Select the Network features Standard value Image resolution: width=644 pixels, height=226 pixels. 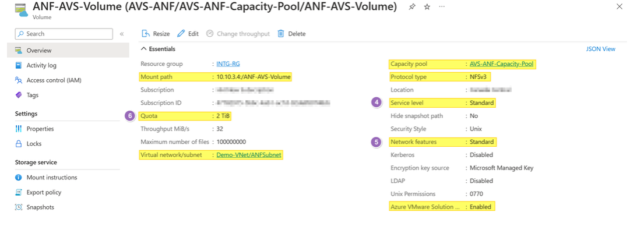click(482, 142)
